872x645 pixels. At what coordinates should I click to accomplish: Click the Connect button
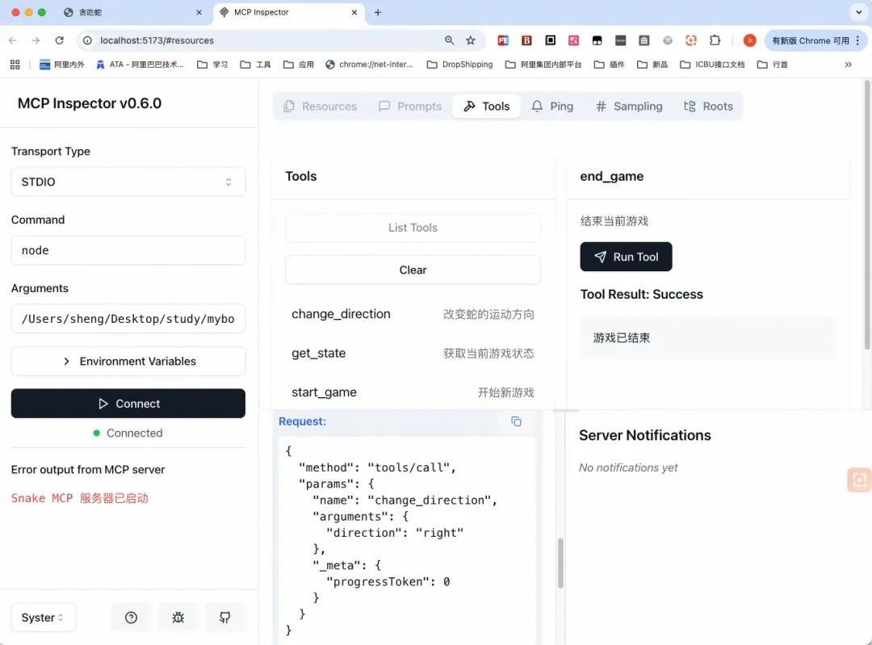click(x=128, y=404)
